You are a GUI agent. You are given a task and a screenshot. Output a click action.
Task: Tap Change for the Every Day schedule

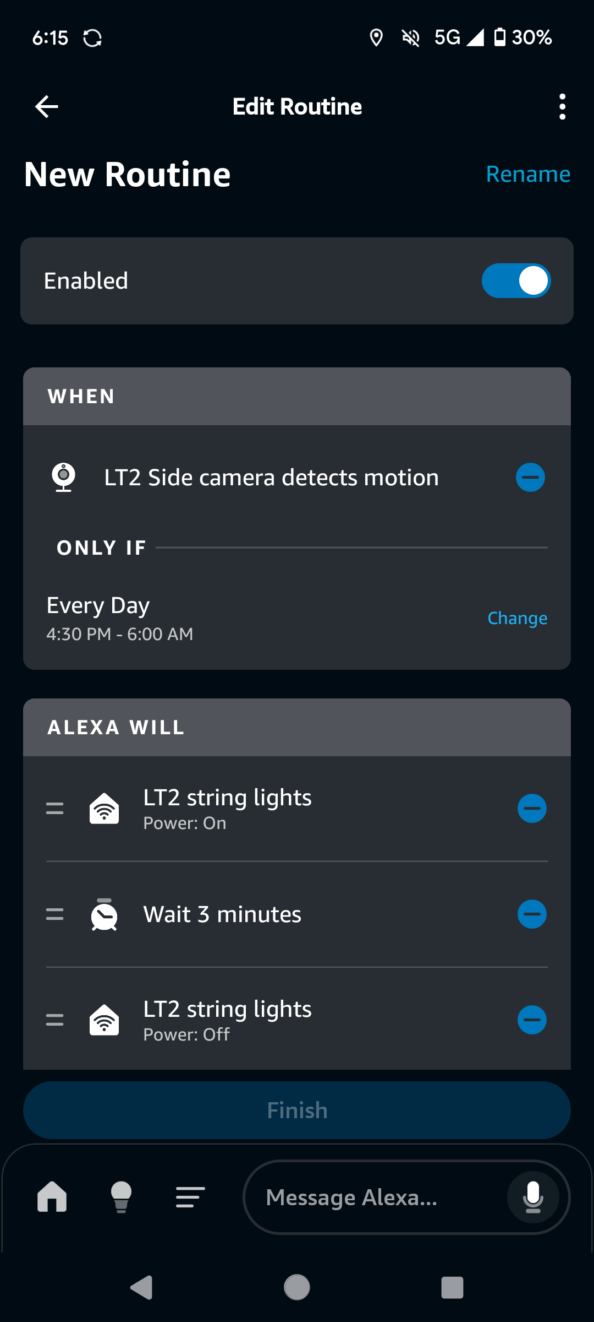[517, 618]
